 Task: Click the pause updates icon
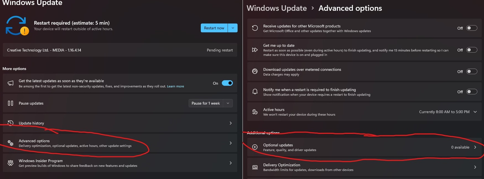point(11,103)
